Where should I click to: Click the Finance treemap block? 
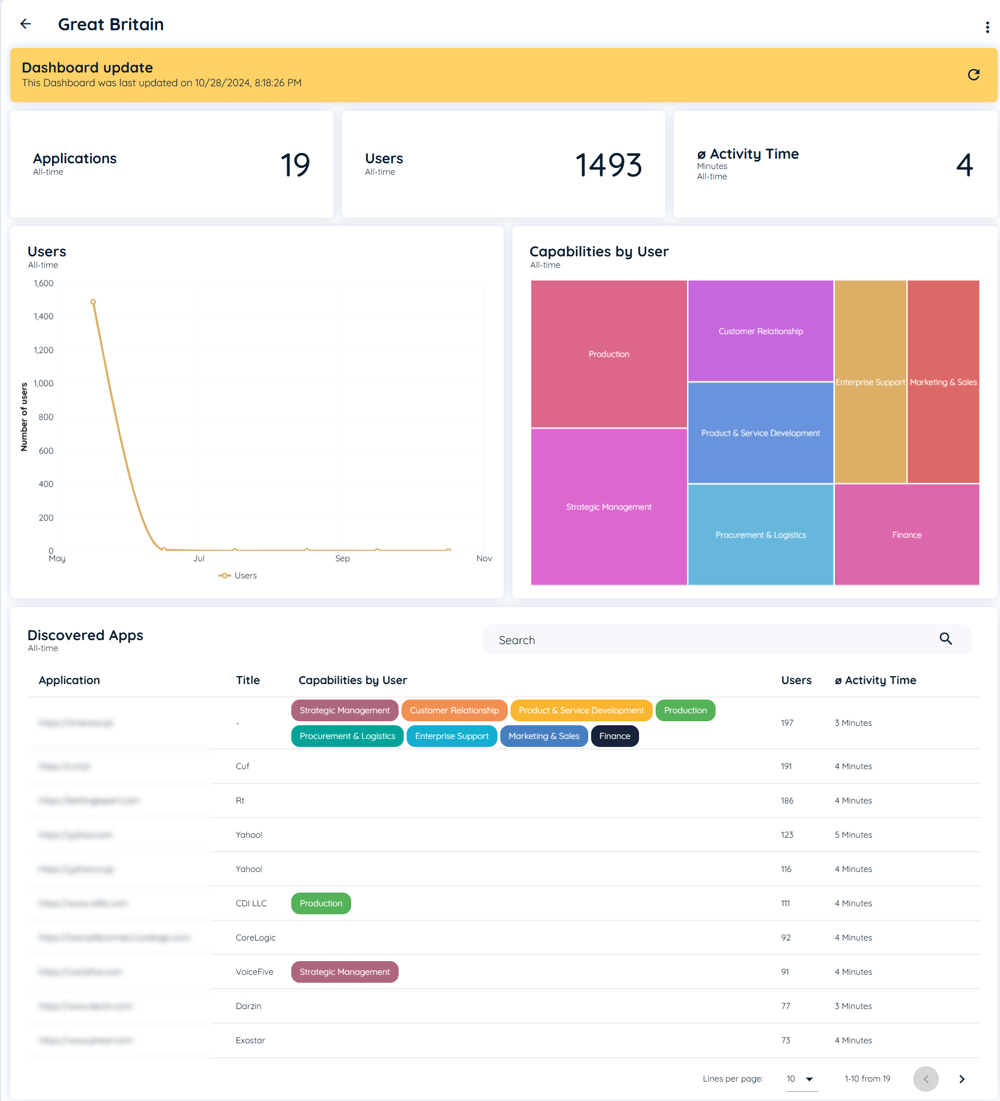click(x=907, y=535)
